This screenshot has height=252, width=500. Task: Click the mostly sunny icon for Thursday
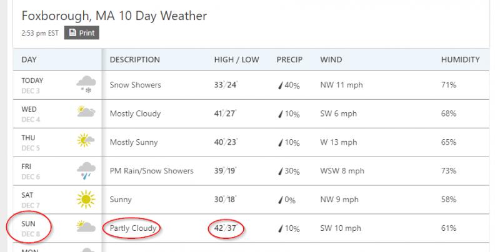pos(86,140)
